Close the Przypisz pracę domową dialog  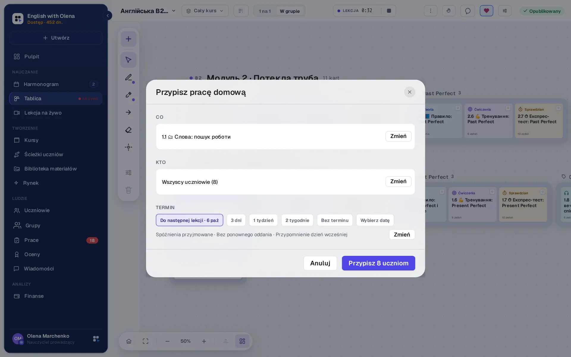coord(410,92)
